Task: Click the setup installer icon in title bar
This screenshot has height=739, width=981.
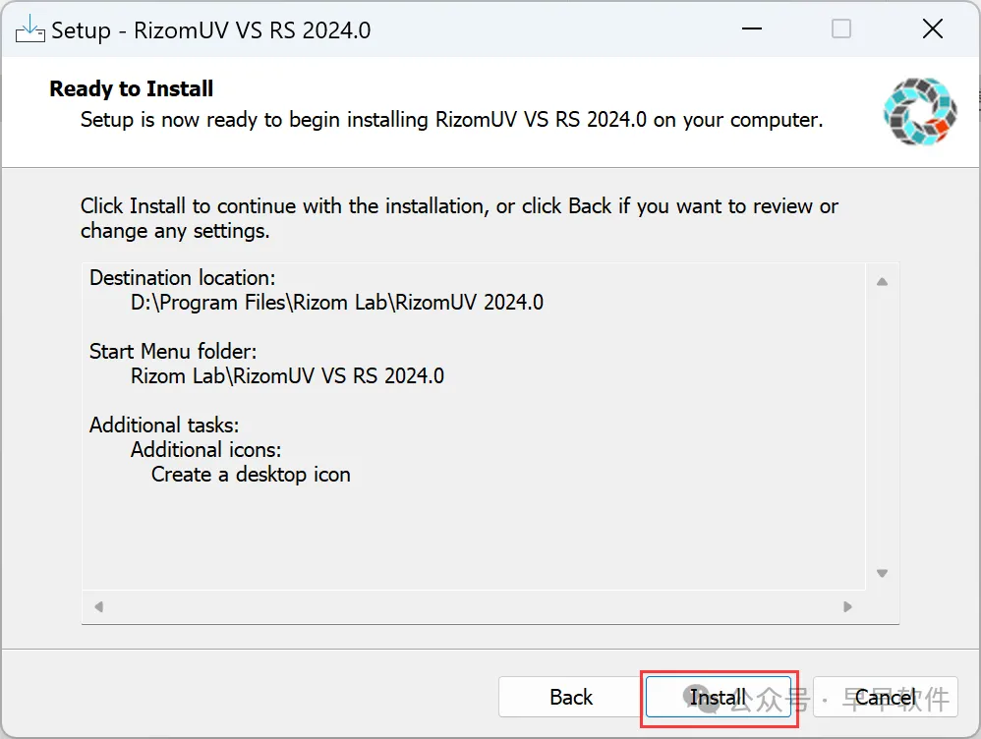Action: tap(29, 28)
